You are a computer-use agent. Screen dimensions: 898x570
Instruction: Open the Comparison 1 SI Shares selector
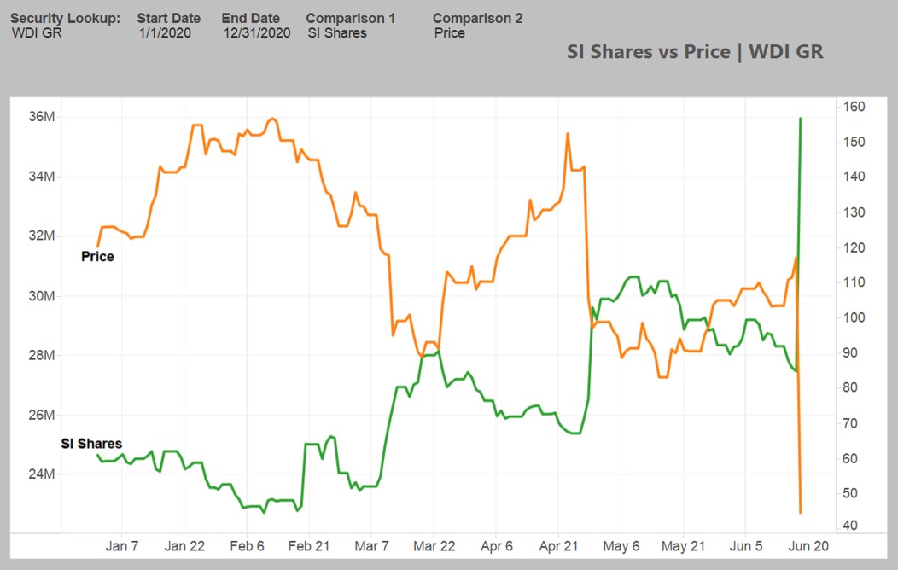click(x=337, y=33)
